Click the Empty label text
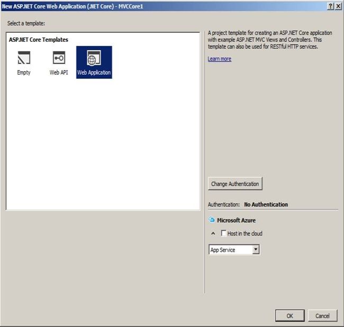The width and height of the screenshot is (344, 327). (x=24, y=72)
